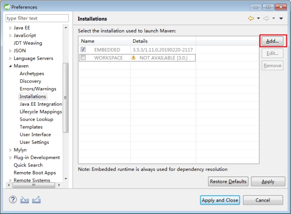Select JDT Weaving preference page
The width and height of the screenshot is (291, 214).
click(x=28, y=43)
